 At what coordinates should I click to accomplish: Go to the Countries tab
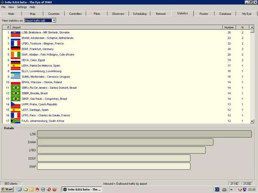tap(54, 14)
